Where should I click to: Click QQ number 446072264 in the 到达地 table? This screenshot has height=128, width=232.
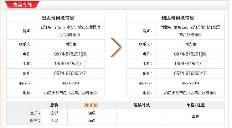(190, 83)
